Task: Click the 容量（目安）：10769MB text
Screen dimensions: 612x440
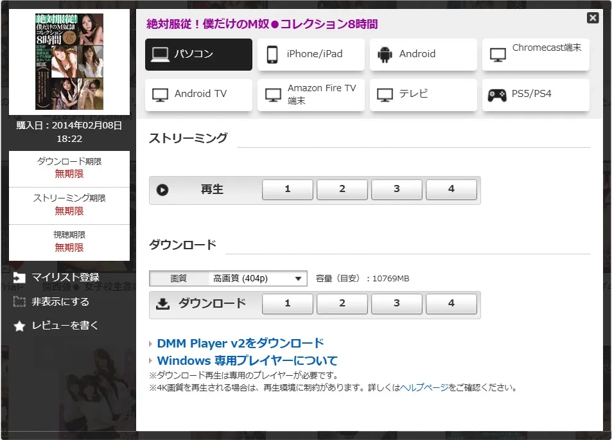Action: [x=363, y=278]
